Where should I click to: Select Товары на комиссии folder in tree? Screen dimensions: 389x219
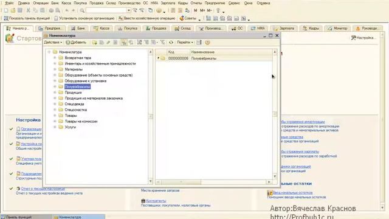tap(81, 121)
